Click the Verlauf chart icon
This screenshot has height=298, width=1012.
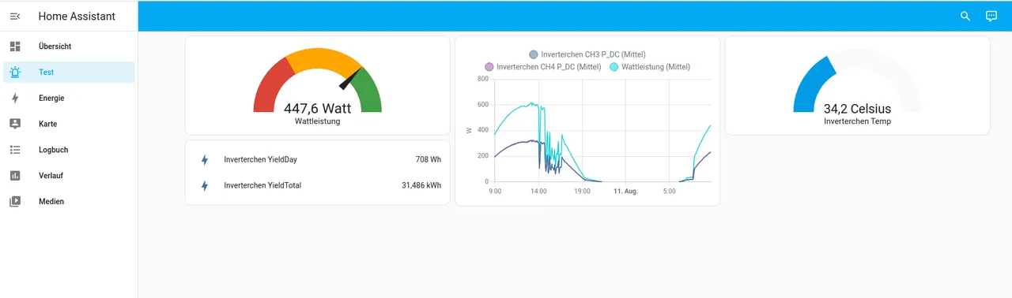[x=15, y=176]
